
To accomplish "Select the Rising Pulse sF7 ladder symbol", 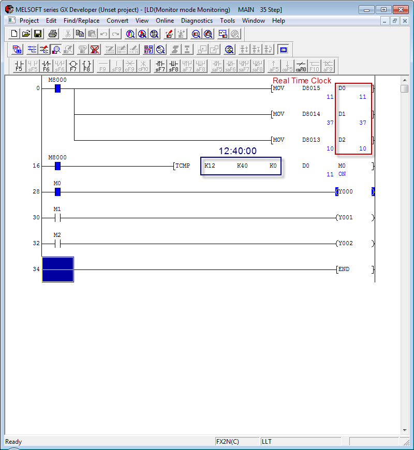I will pyautogui.click(x=161, y=66).
